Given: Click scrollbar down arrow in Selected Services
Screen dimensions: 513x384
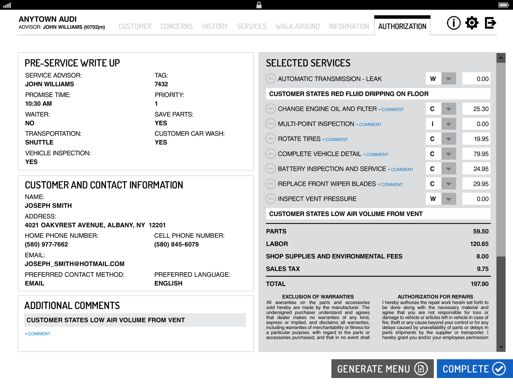Looking at the screenshot, I should (x=501, y=347).
